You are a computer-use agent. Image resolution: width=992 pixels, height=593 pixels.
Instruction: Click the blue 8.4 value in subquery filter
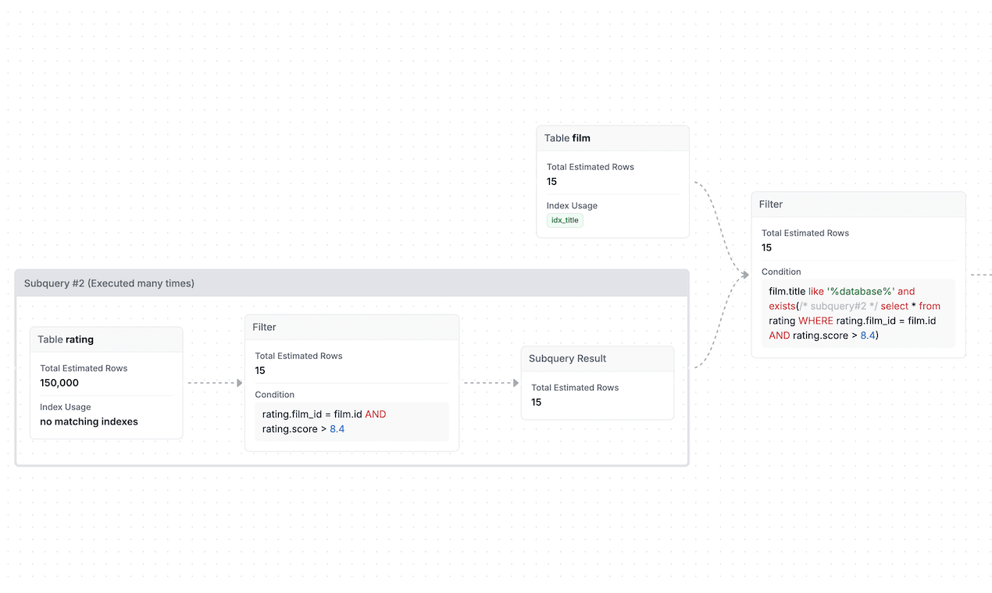[337, 429]
